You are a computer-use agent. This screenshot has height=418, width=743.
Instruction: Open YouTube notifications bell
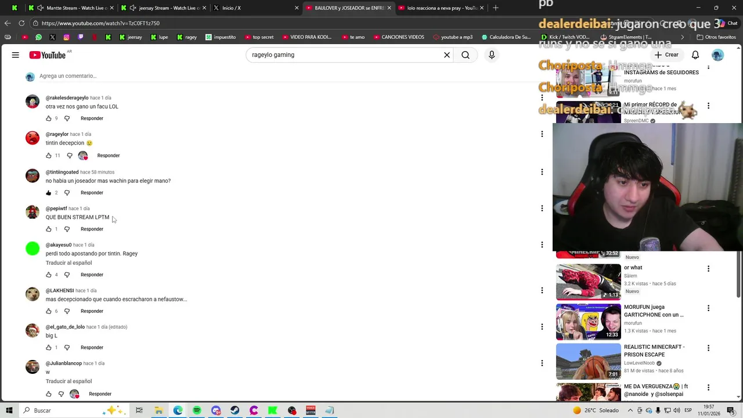[x=695, y=55]
